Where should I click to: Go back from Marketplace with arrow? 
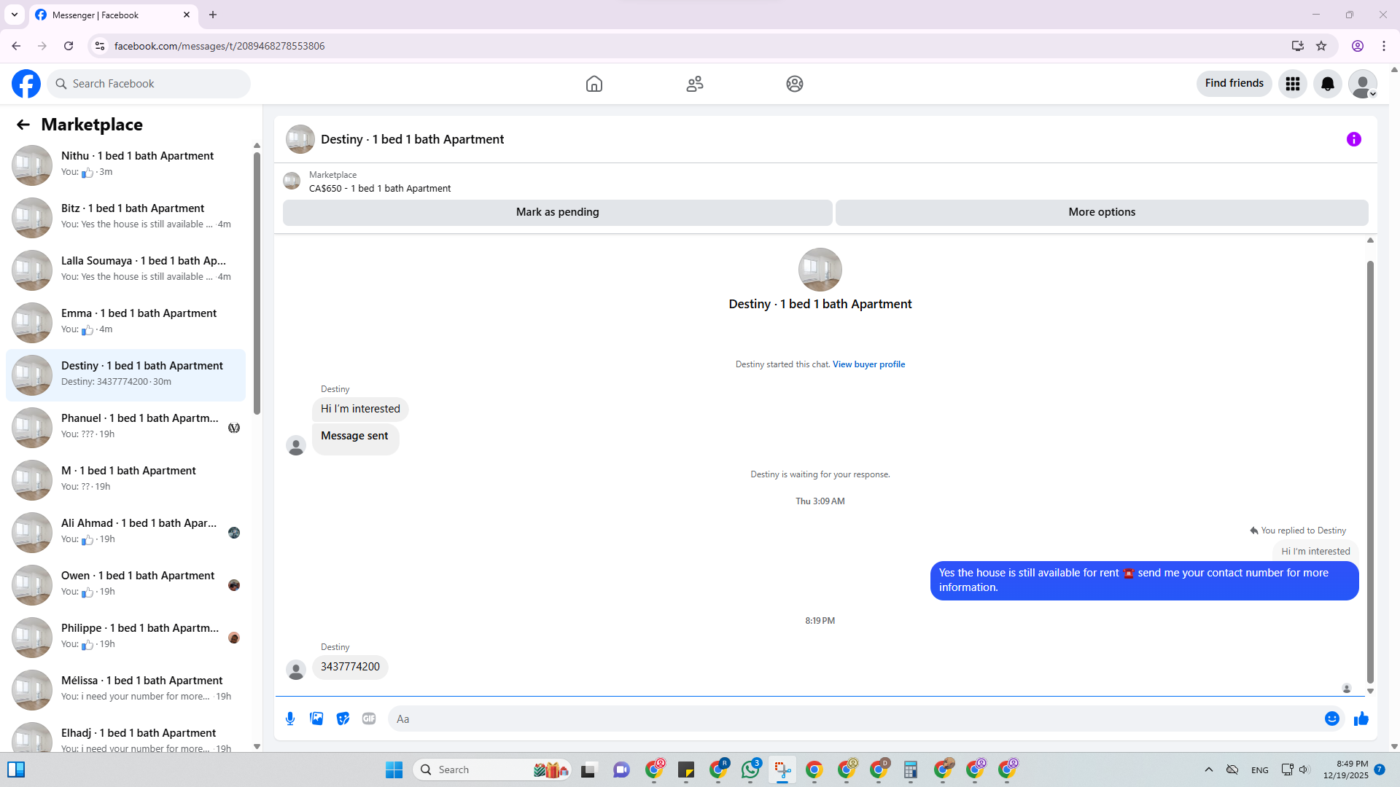click(x=23, y=125)
